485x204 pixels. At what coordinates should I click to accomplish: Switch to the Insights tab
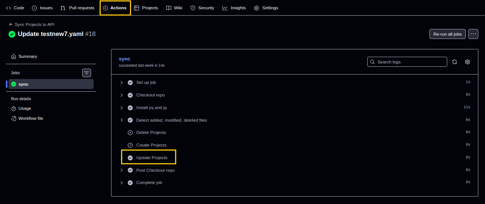234,8
